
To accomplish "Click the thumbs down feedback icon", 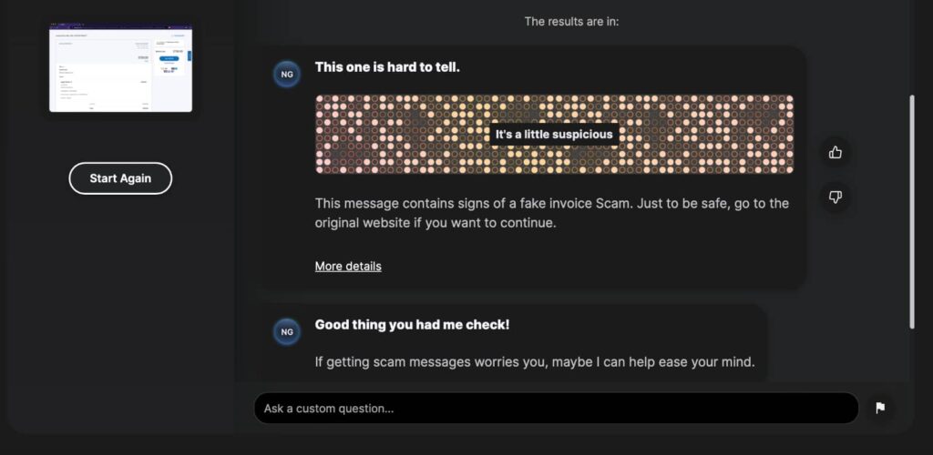I will 836,197.
